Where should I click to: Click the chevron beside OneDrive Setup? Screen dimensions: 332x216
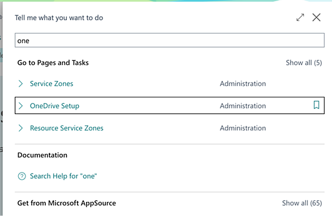pyautogui.click(x=20, y=106)
